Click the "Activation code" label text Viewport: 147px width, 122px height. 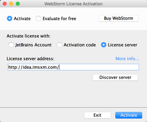[x=80, y=45]
